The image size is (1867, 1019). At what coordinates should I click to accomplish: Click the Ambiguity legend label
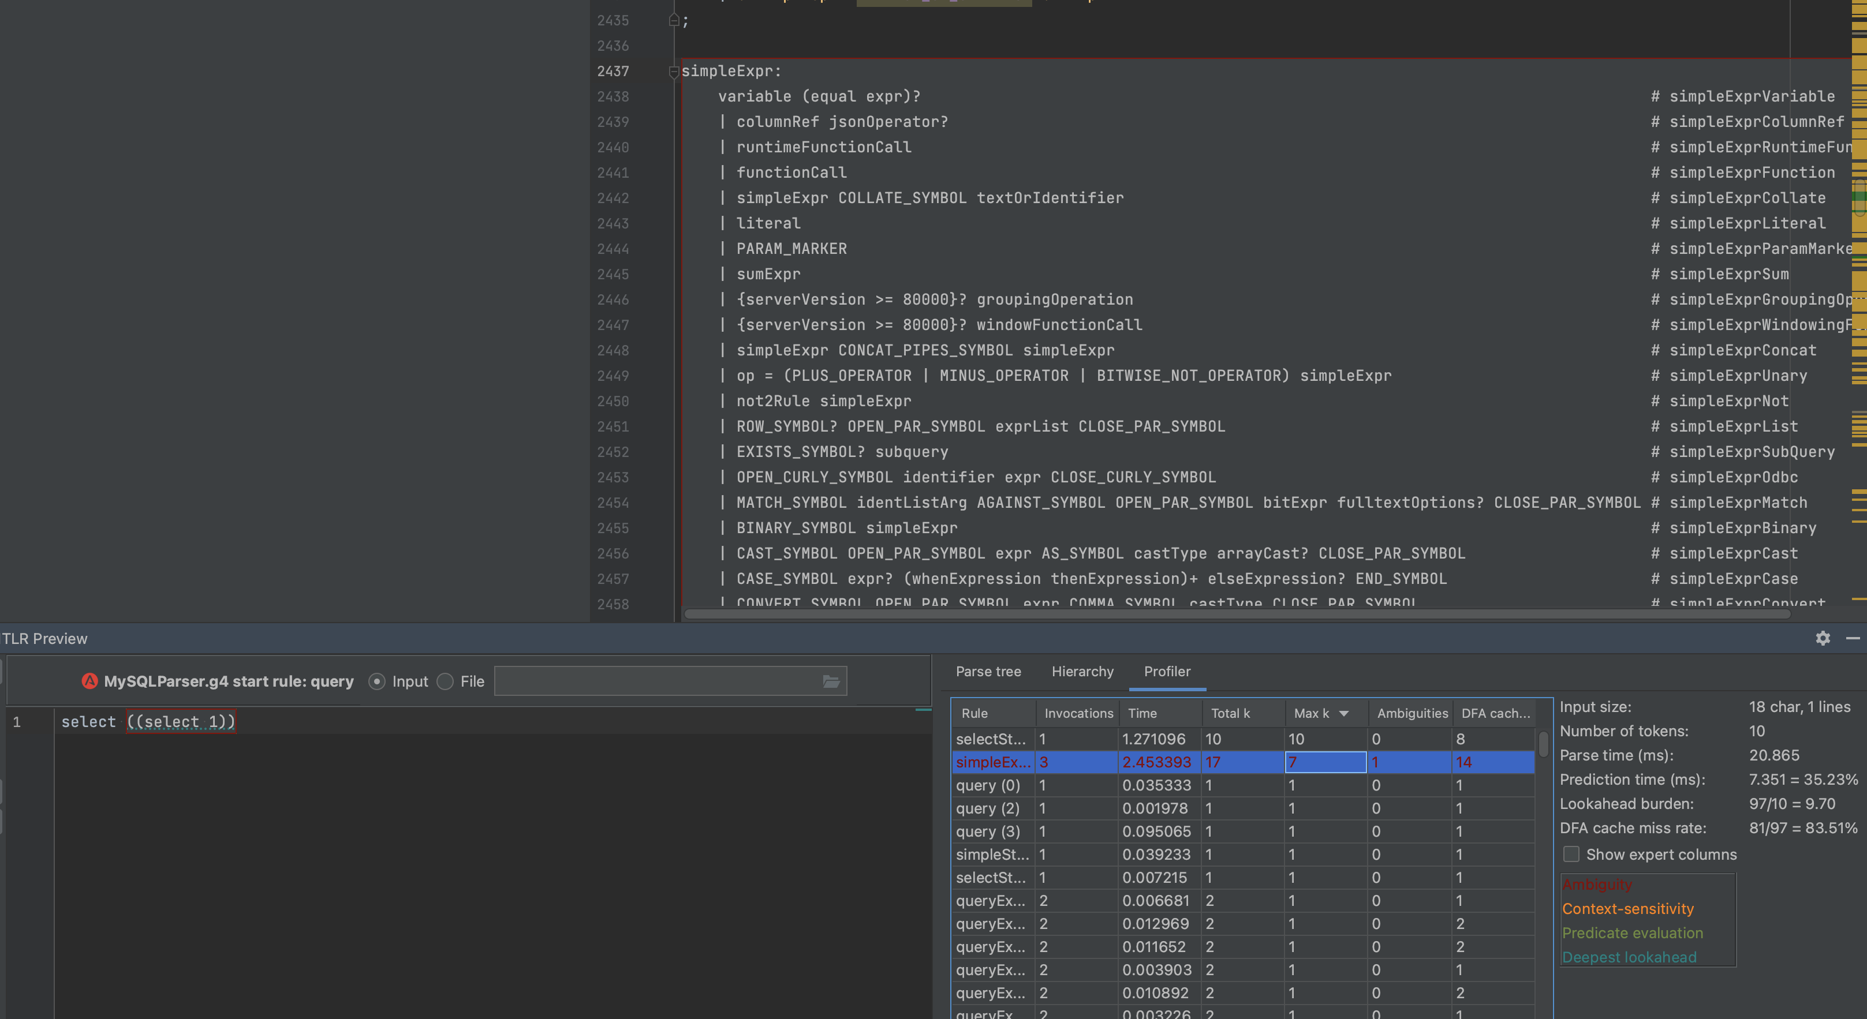pos(1597,885)
